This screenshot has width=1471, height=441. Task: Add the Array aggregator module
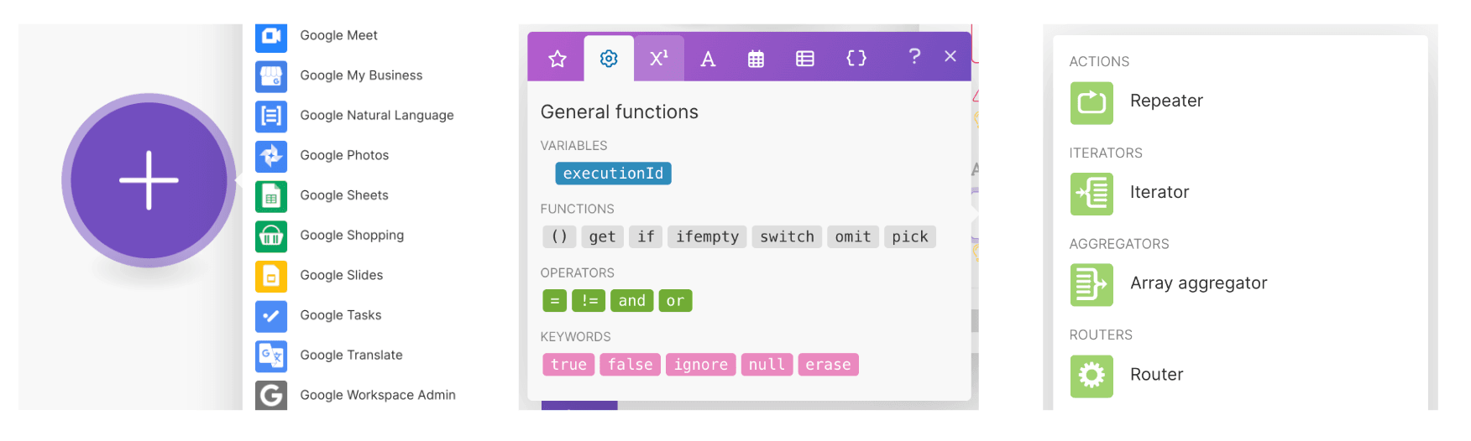1091,284
